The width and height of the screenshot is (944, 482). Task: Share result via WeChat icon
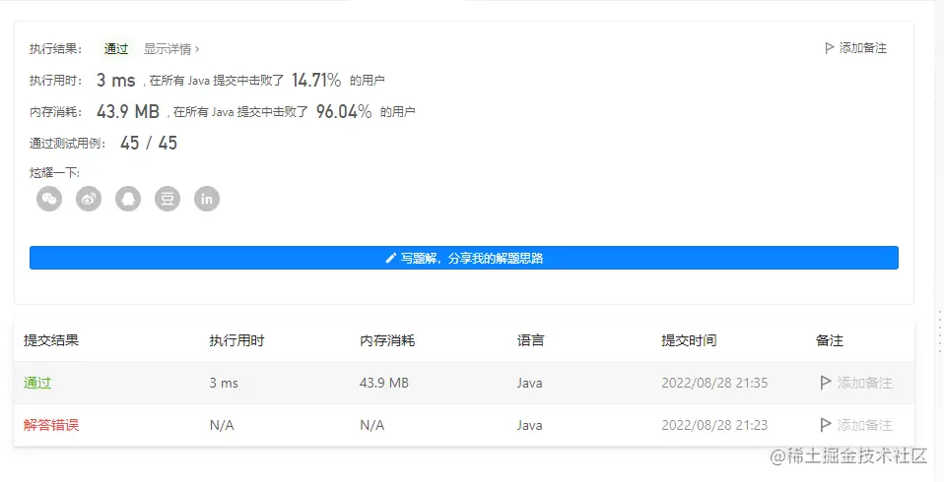(x=49, y=199)
